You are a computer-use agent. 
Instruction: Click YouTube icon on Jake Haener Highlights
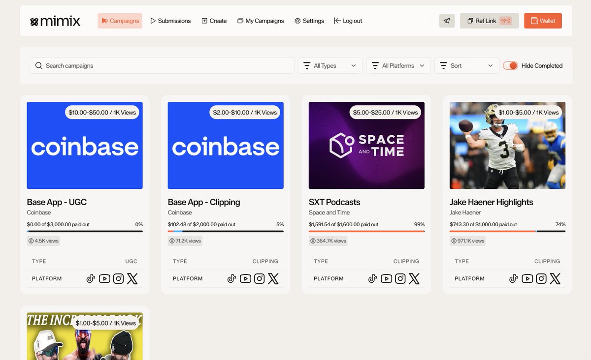pyautogui.click(x=527, y=279)
